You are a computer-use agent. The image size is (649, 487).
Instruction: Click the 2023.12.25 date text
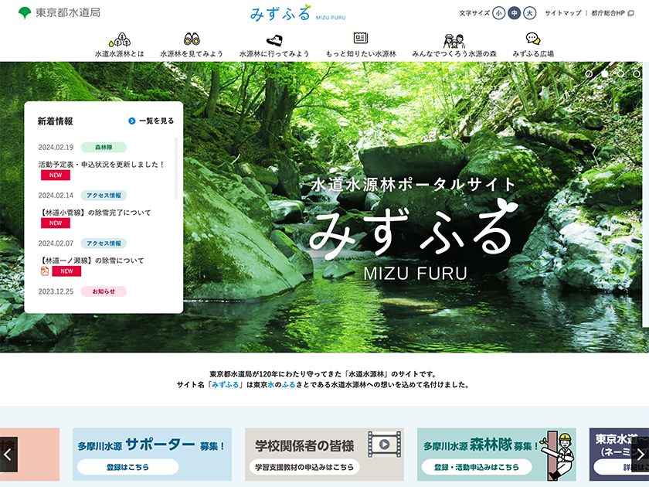click(56, 291)
